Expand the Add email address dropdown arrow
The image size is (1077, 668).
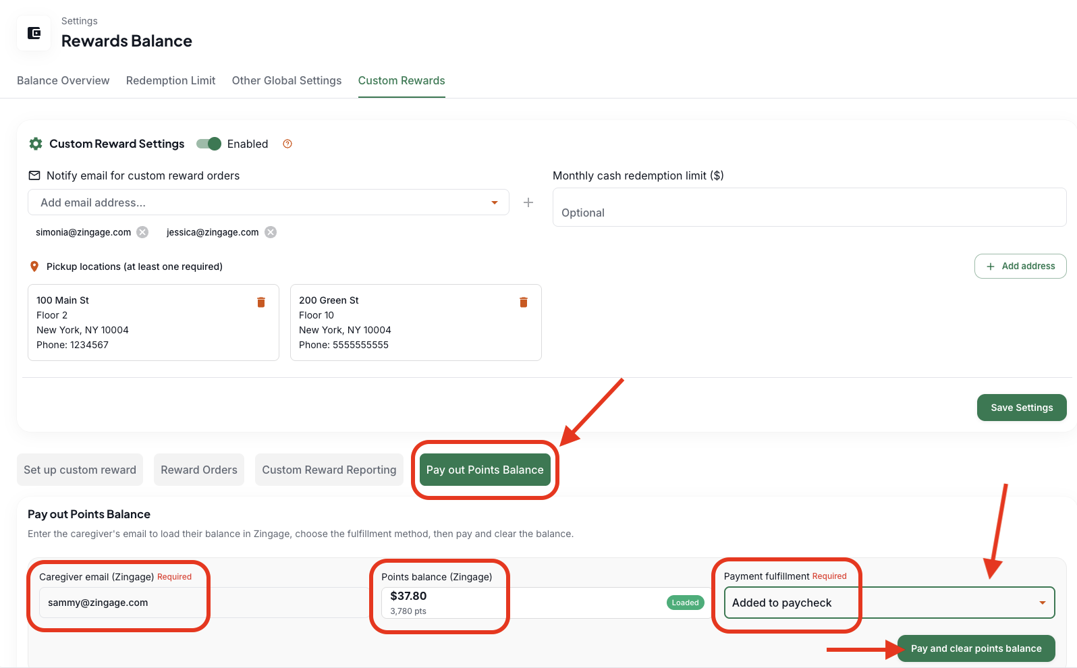[495, 202]
